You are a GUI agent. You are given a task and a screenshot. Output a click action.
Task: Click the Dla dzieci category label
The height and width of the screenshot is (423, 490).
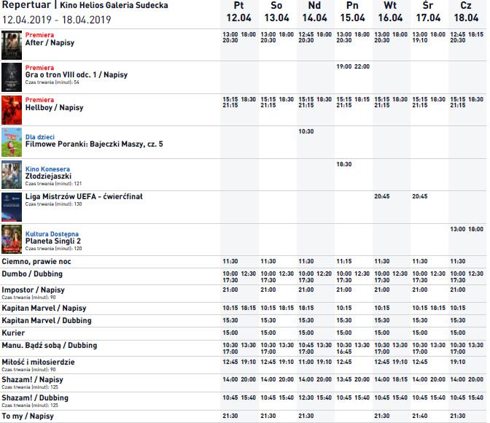[39, 137]
